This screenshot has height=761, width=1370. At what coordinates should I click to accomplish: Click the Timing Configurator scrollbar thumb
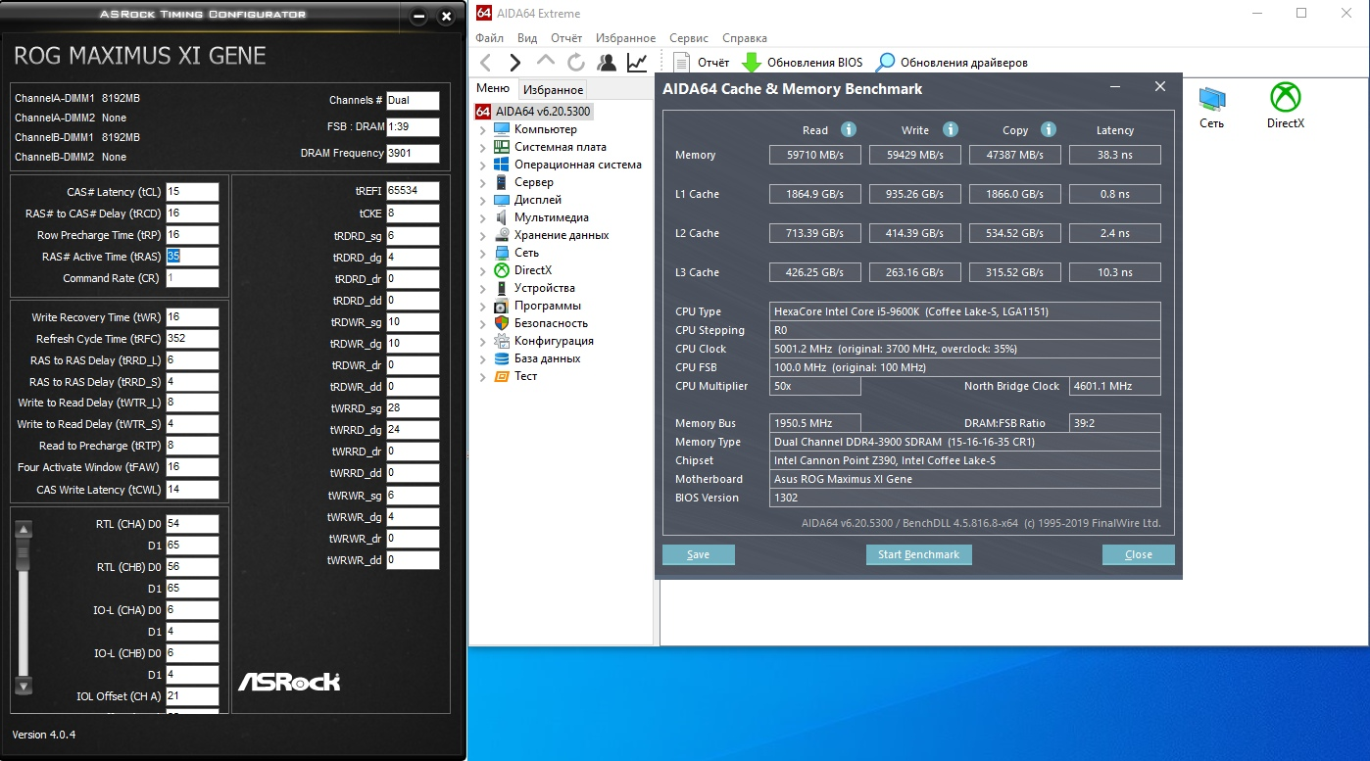pyautogui.click(x=24, y=554)
